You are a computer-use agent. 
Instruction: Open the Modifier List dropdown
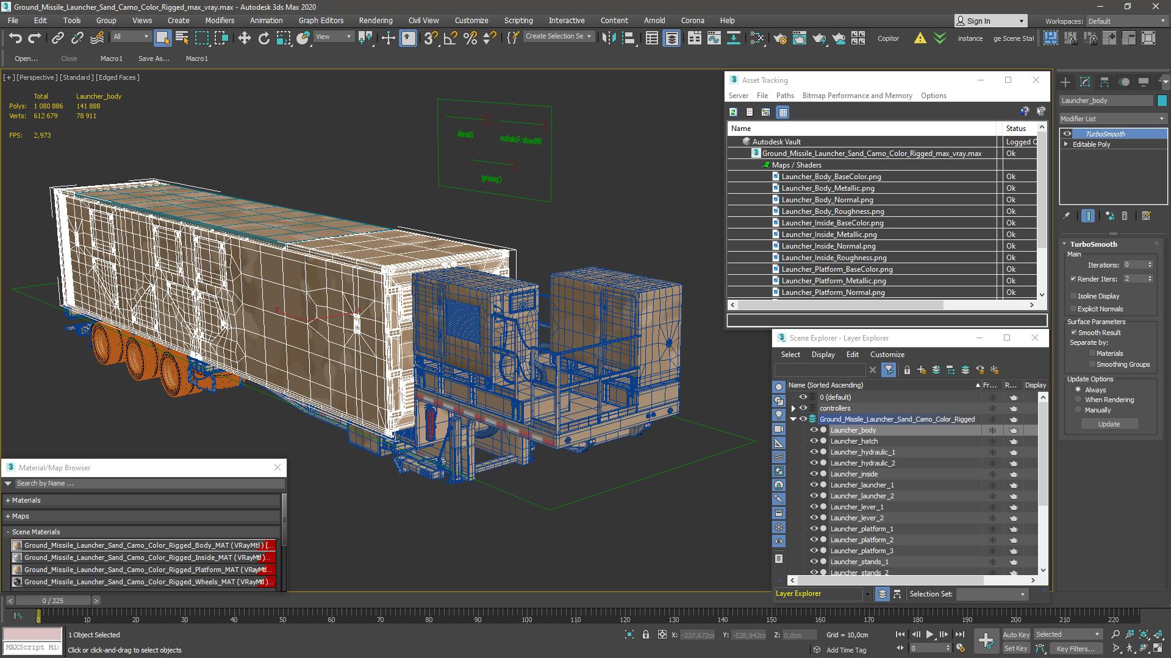point(1113,119)
